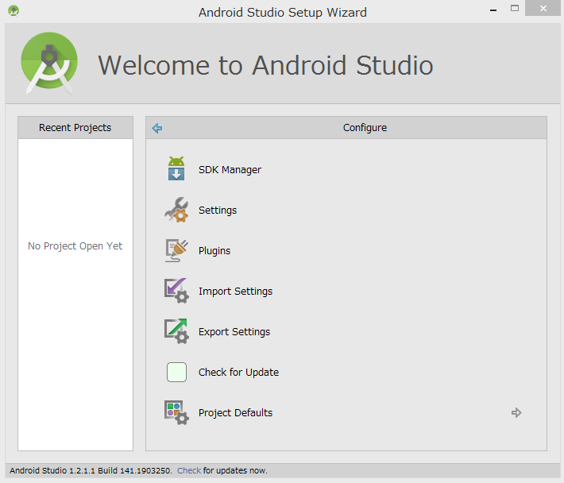Click Android Studio icon in title bar

point(14,11)
